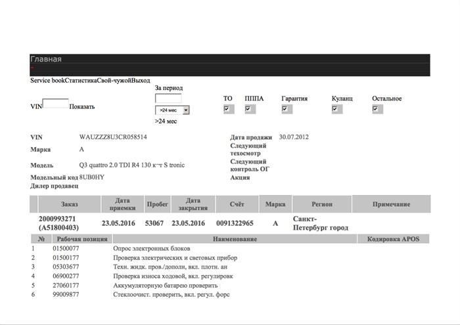Go to the Статистика page
460x325 pixels.
(x=81, y=81)
